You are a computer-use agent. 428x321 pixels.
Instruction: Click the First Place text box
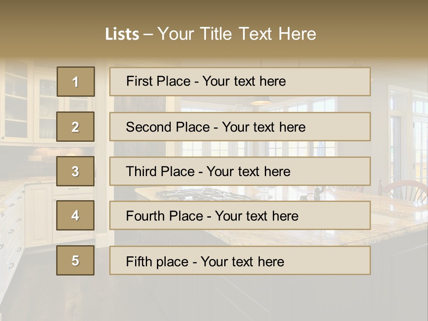tap(240, 82)
